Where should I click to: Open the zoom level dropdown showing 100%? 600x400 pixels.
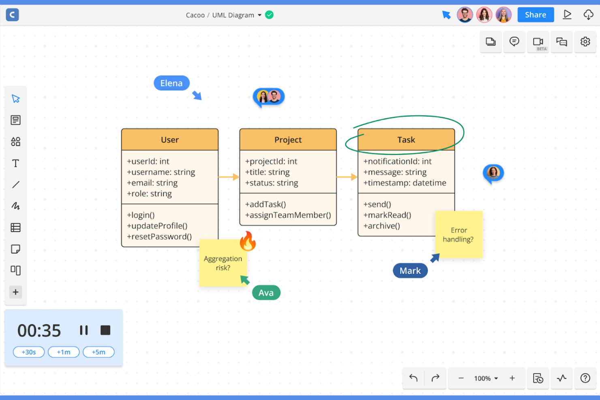(x=485, y=378)
